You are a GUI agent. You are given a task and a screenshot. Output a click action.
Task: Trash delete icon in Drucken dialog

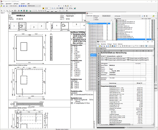point(147,16)
